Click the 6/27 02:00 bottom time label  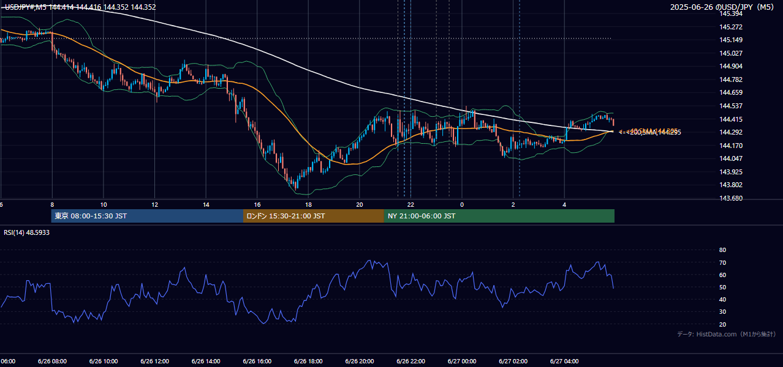click(513, 361)
